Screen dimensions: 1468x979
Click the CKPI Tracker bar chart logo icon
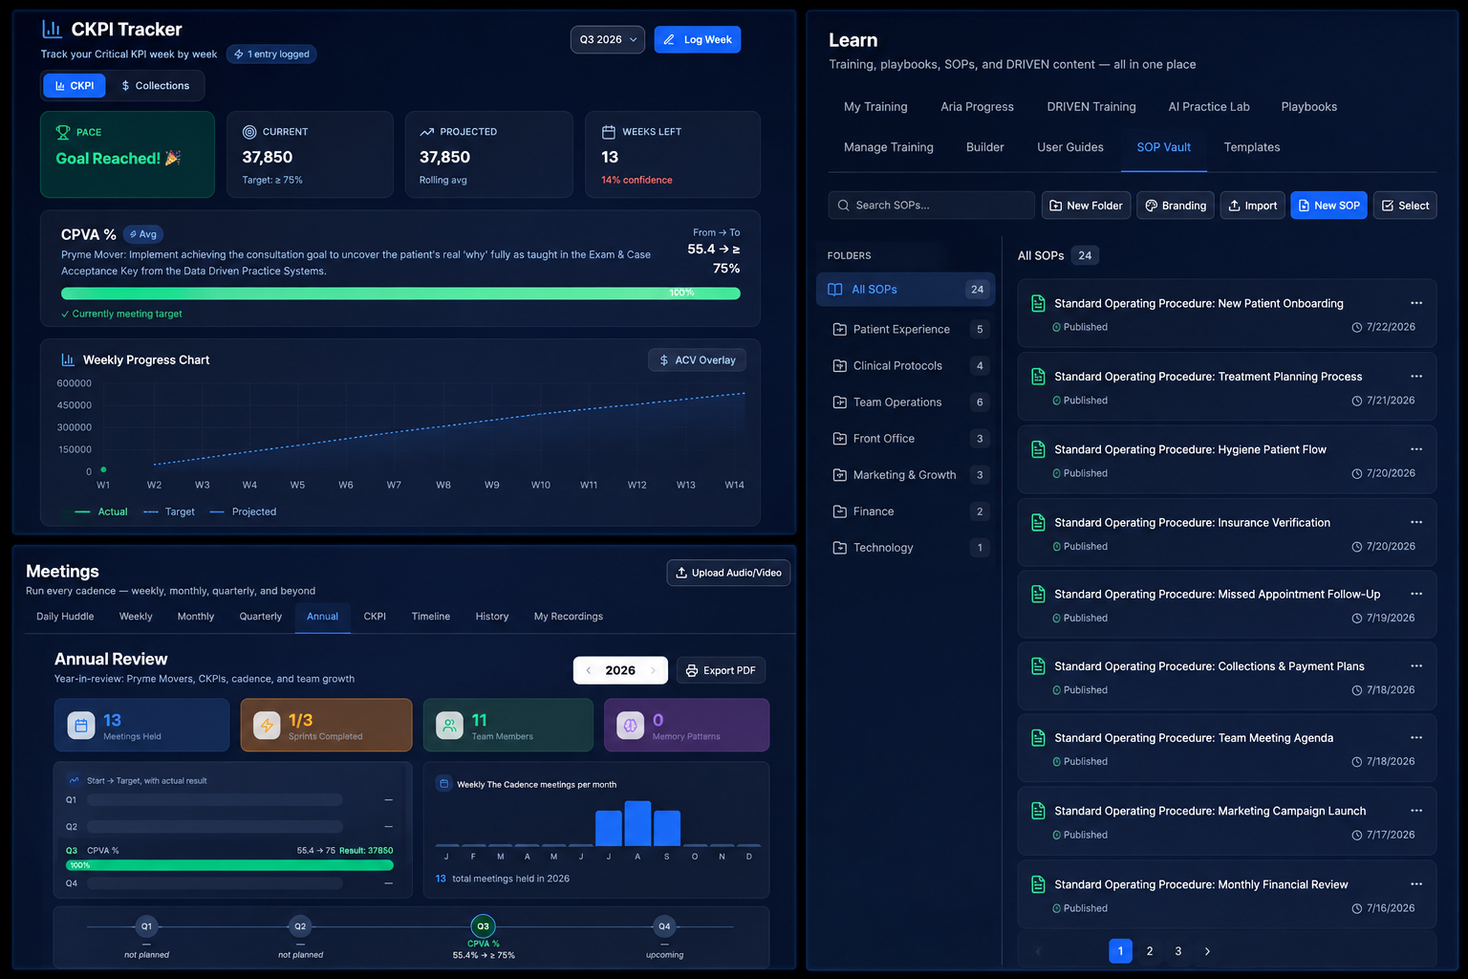52,29
